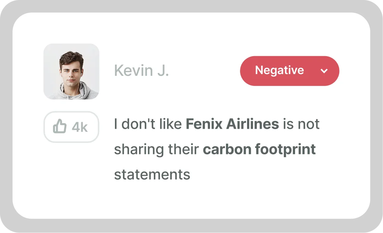
Task: Click the words "sharing their" in the comment
Action: tap(157, 149)
